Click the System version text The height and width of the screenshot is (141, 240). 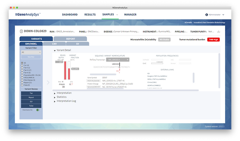click(x=214, y=126)
